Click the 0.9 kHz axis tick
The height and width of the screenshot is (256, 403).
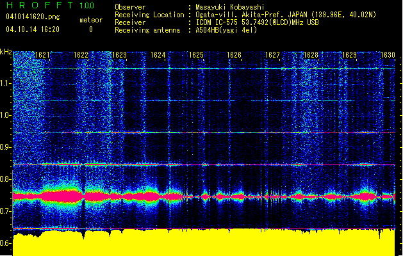[5, 147]
